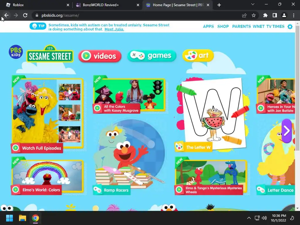Screen dimensions: 300x225
Task: Open All the Colors with Kasey Musgrave video
Action: pos(129,95)
